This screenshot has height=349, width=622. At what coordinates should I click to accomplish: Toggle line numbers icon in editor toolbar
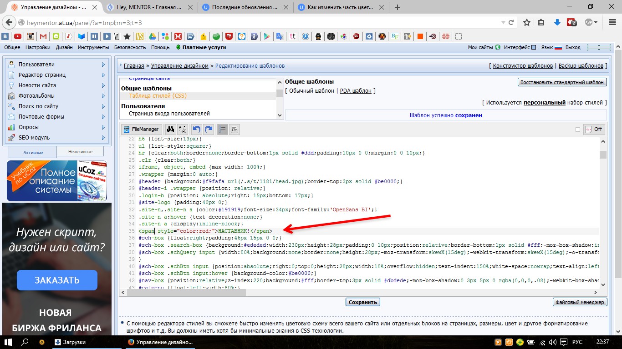pyautogui.click(x=222, y=129)
